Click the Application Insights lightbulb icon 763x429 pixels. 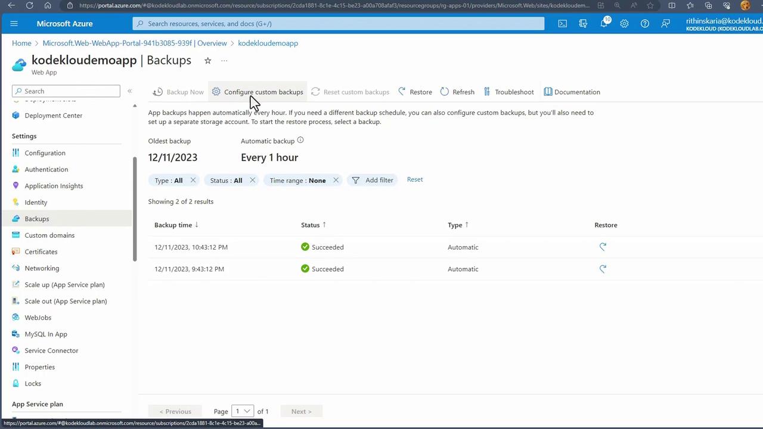tap(16, 186)
